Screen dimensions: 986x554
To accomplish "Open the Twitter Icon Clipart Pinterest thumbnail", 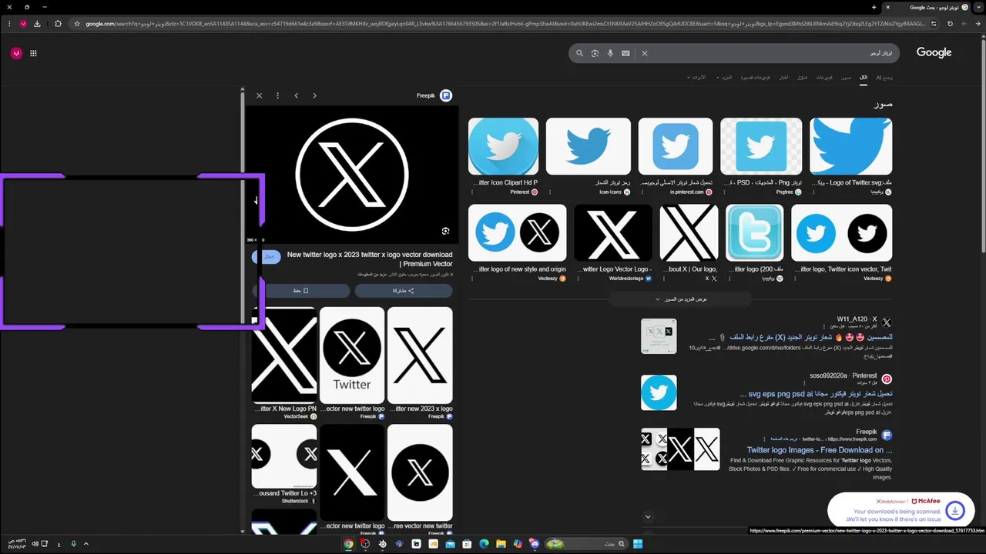I will 503,147.
